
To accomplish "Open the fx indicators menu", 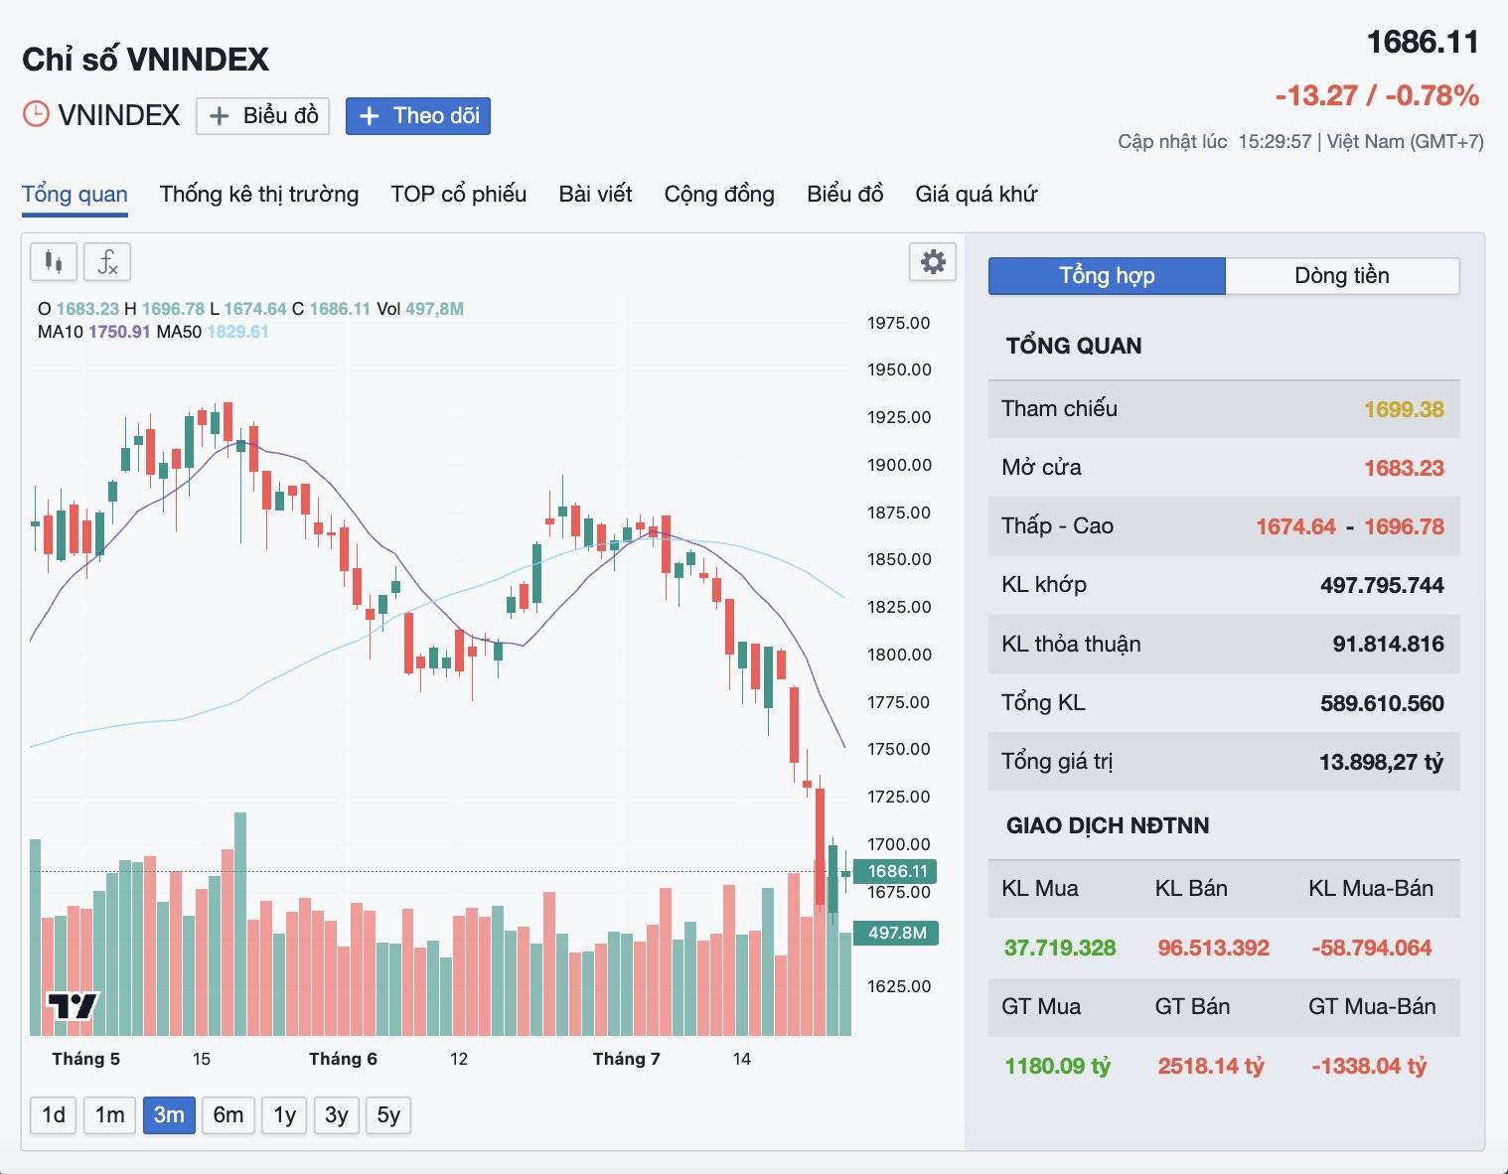I will tap(107, 262).
